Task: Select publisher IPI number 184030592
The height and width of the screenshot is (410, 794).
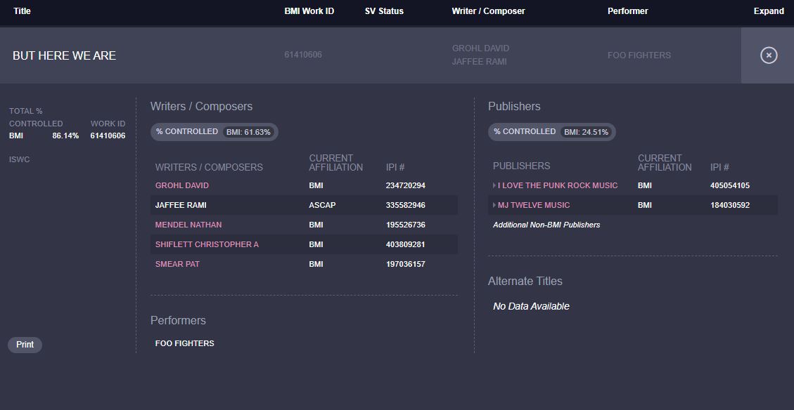Action: (x=730, y=205)
